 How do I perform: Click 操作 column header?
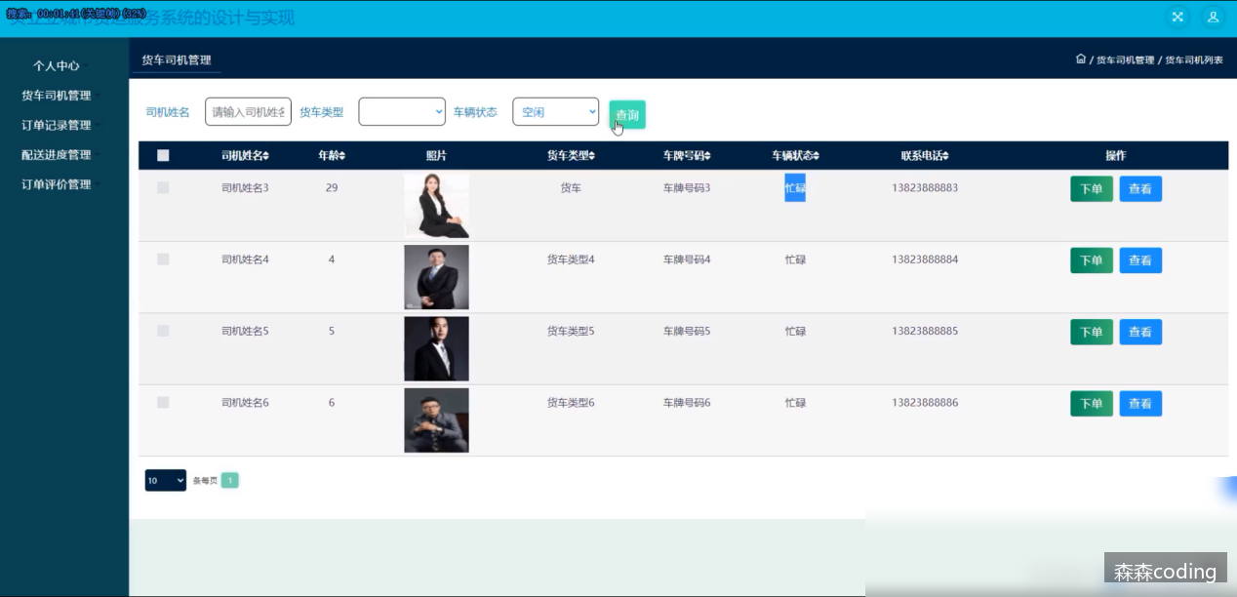[1116, 155]
